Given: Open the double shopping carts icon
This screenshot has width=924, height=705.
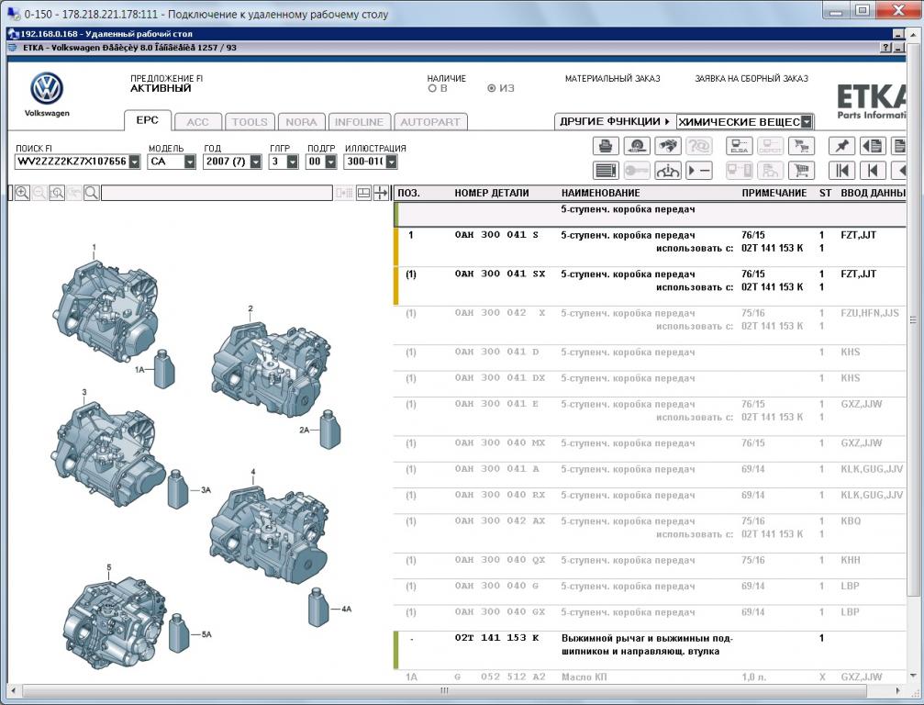Looking at the screenshot, I should (x=801, y=146).
